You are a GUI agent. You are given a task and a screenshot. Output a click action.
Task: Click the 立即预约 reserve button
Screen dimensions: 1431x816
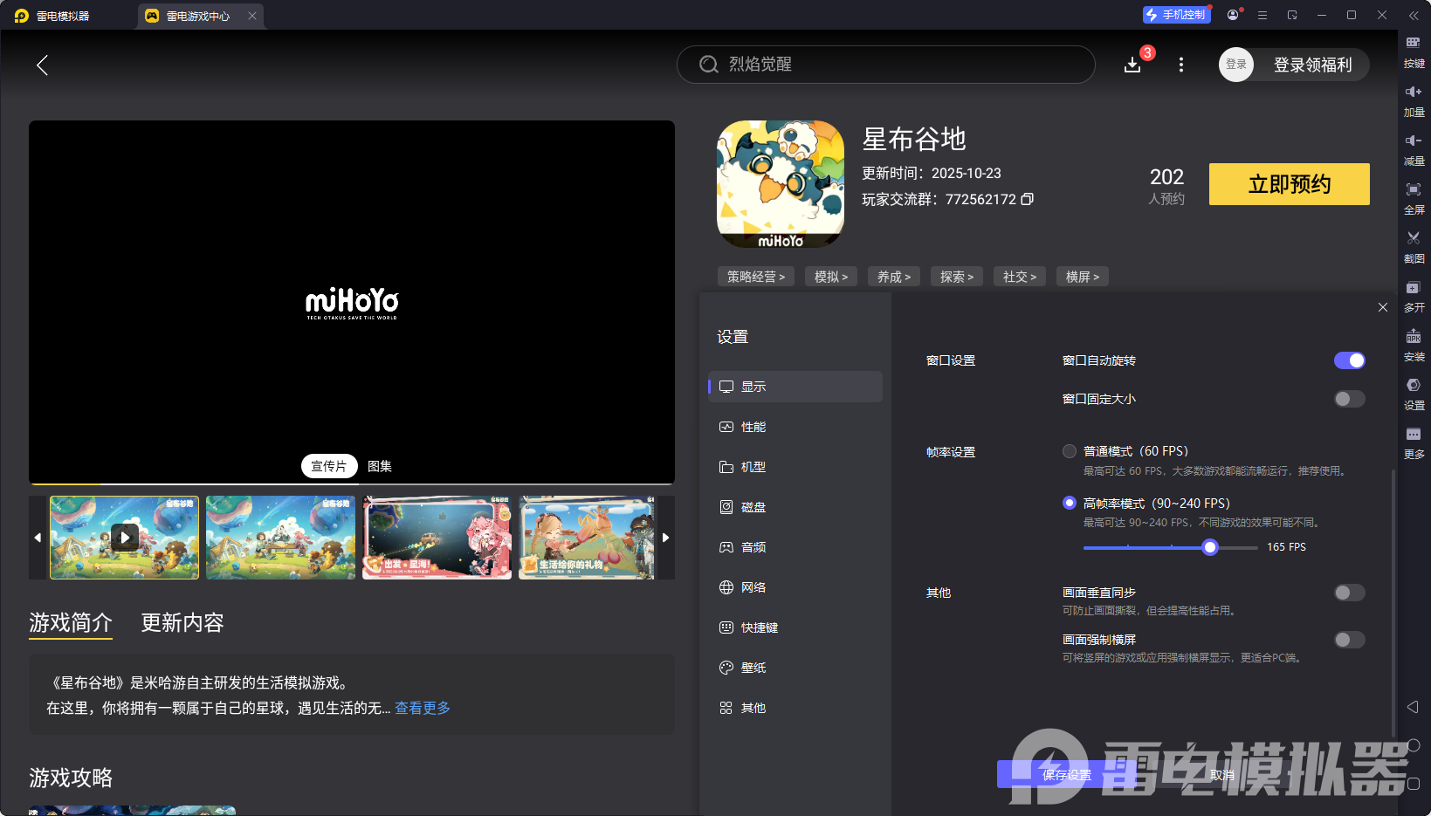1289,184
